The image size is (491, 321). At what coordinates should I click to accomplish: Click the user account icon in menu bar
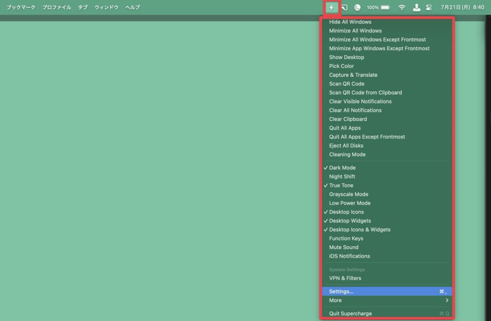point(417,7)
